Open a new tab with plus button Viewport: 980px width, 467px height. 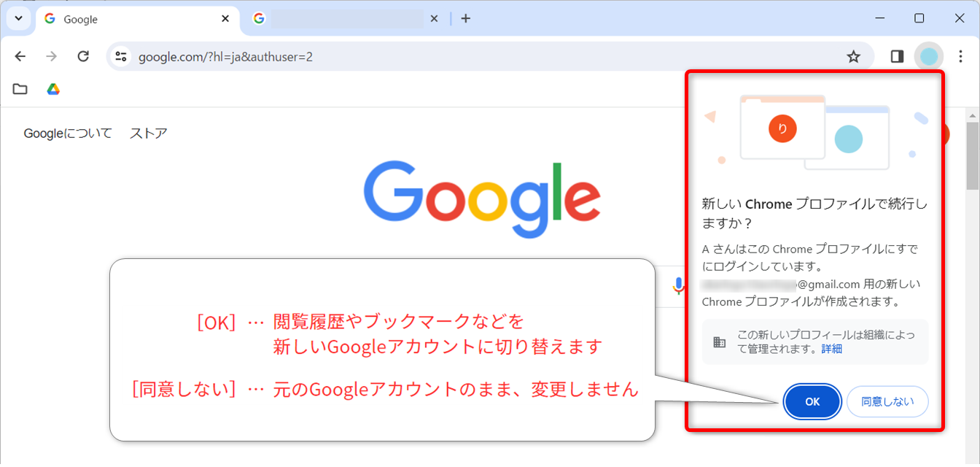pos(466,19)
